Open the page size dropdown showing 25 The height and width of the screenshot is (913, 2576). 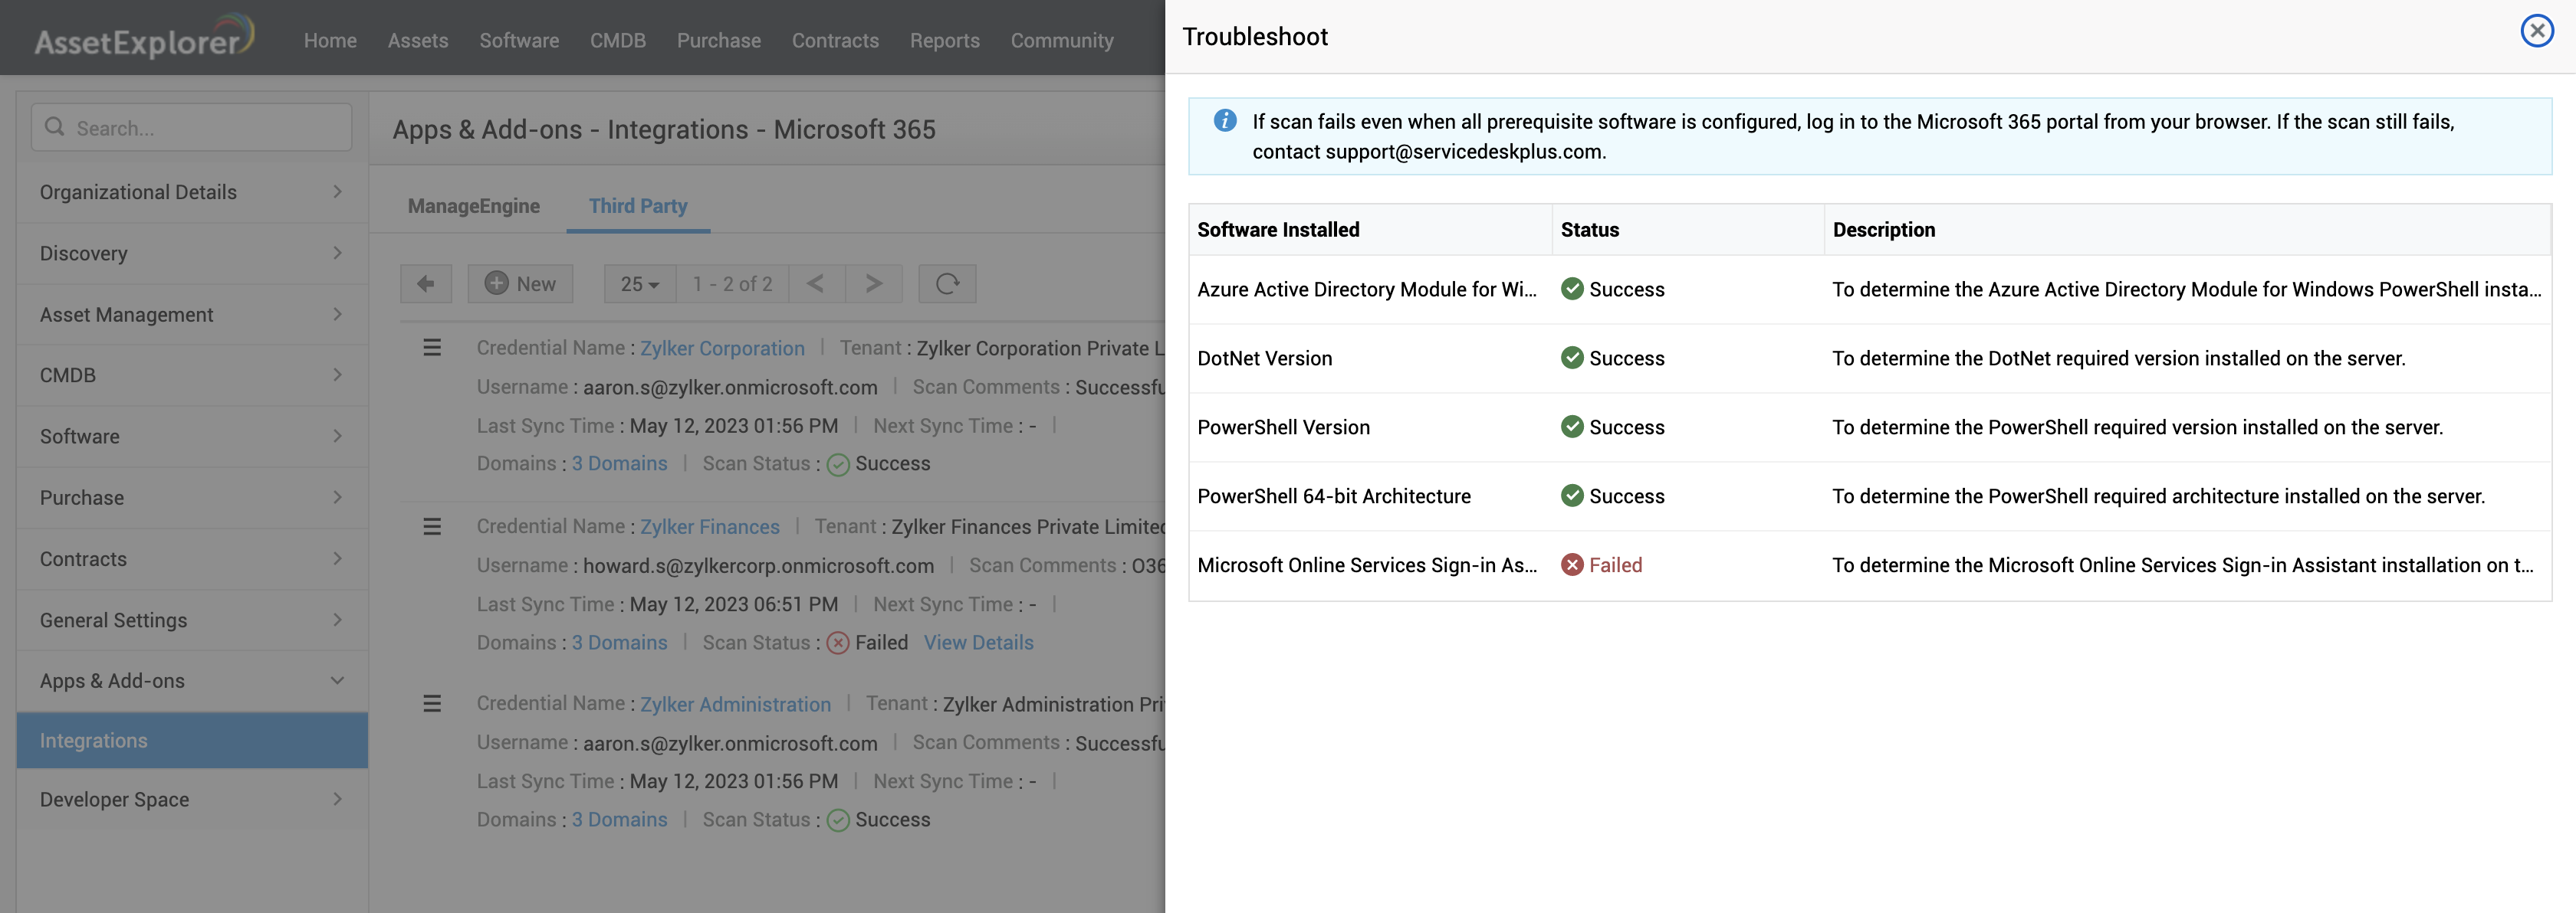[638, 283]
